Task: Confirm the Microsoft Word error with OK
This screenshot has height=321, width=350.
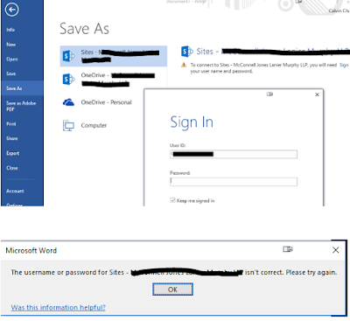Action: [172, 290]
